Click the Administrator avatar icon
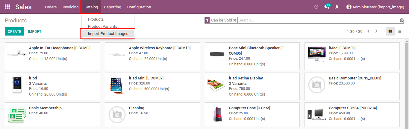This screenshot has width=409, height=129. pos(349,7)
